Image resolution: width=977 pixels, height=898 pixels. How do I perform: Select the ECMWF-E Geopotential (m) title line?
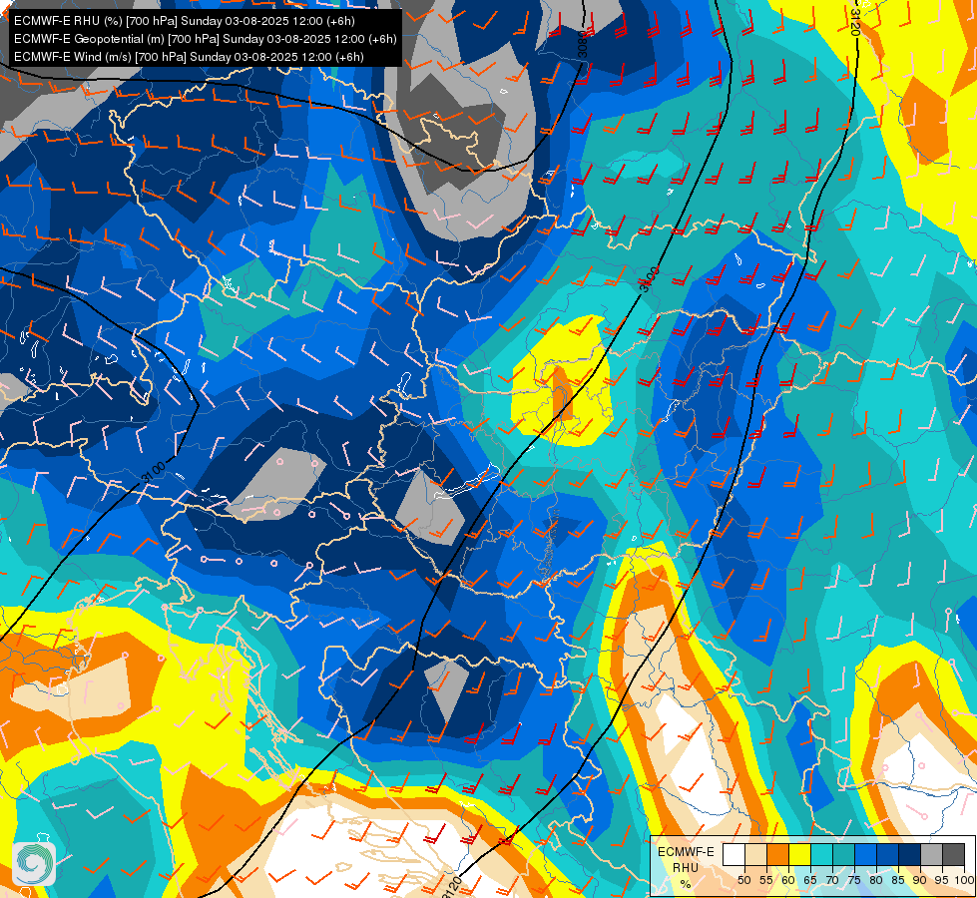(x=205, y=39)
